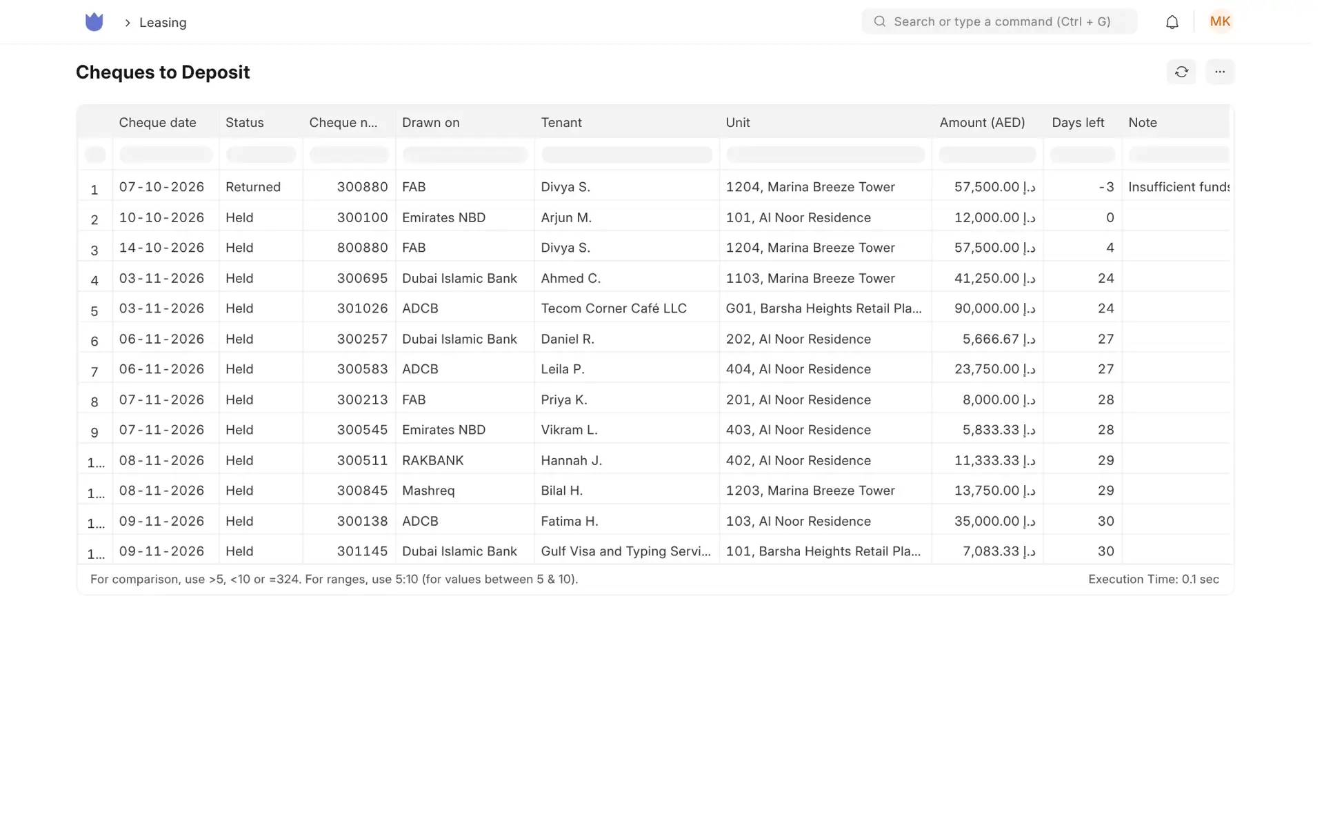Click the Drawn on filter field
The height and width of the screenshot is (828, 1324).
point(465,155)
